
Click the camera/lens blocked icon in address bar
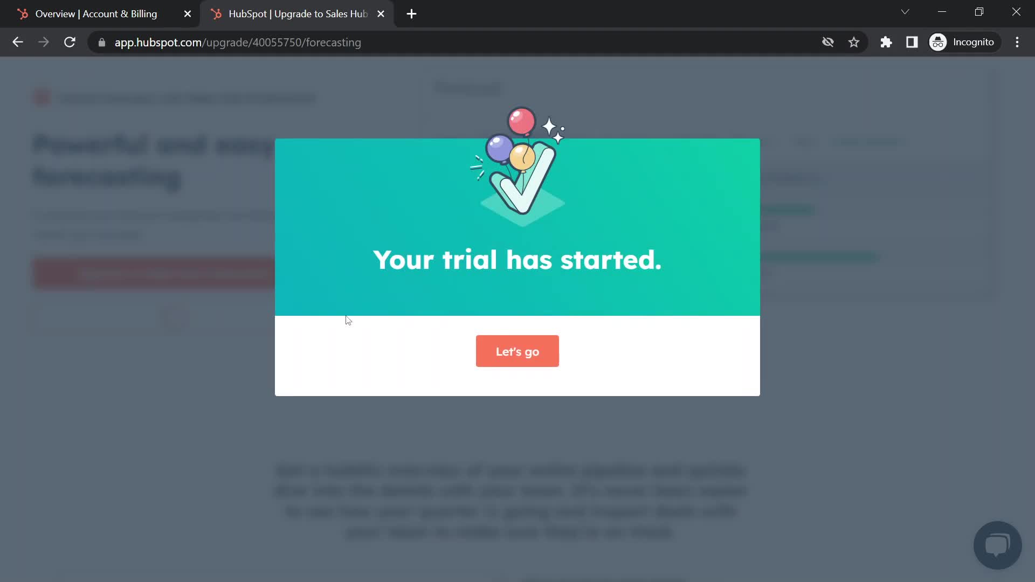(827, 42)
